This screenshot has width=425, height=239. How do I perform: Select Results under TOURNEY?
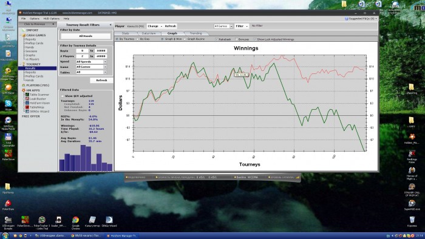(x=38, y=69)
